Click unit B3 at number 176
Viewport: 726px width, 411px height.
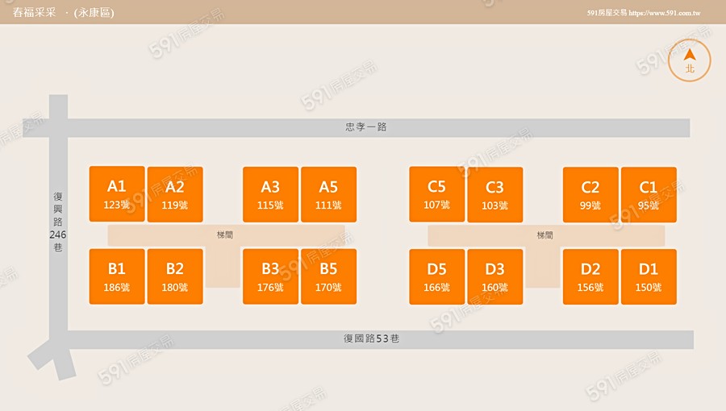270,276
